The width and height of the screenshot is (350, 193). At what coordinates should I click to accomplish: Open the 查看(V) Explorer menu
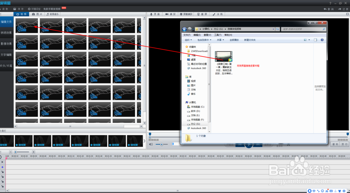click(207, 35)
